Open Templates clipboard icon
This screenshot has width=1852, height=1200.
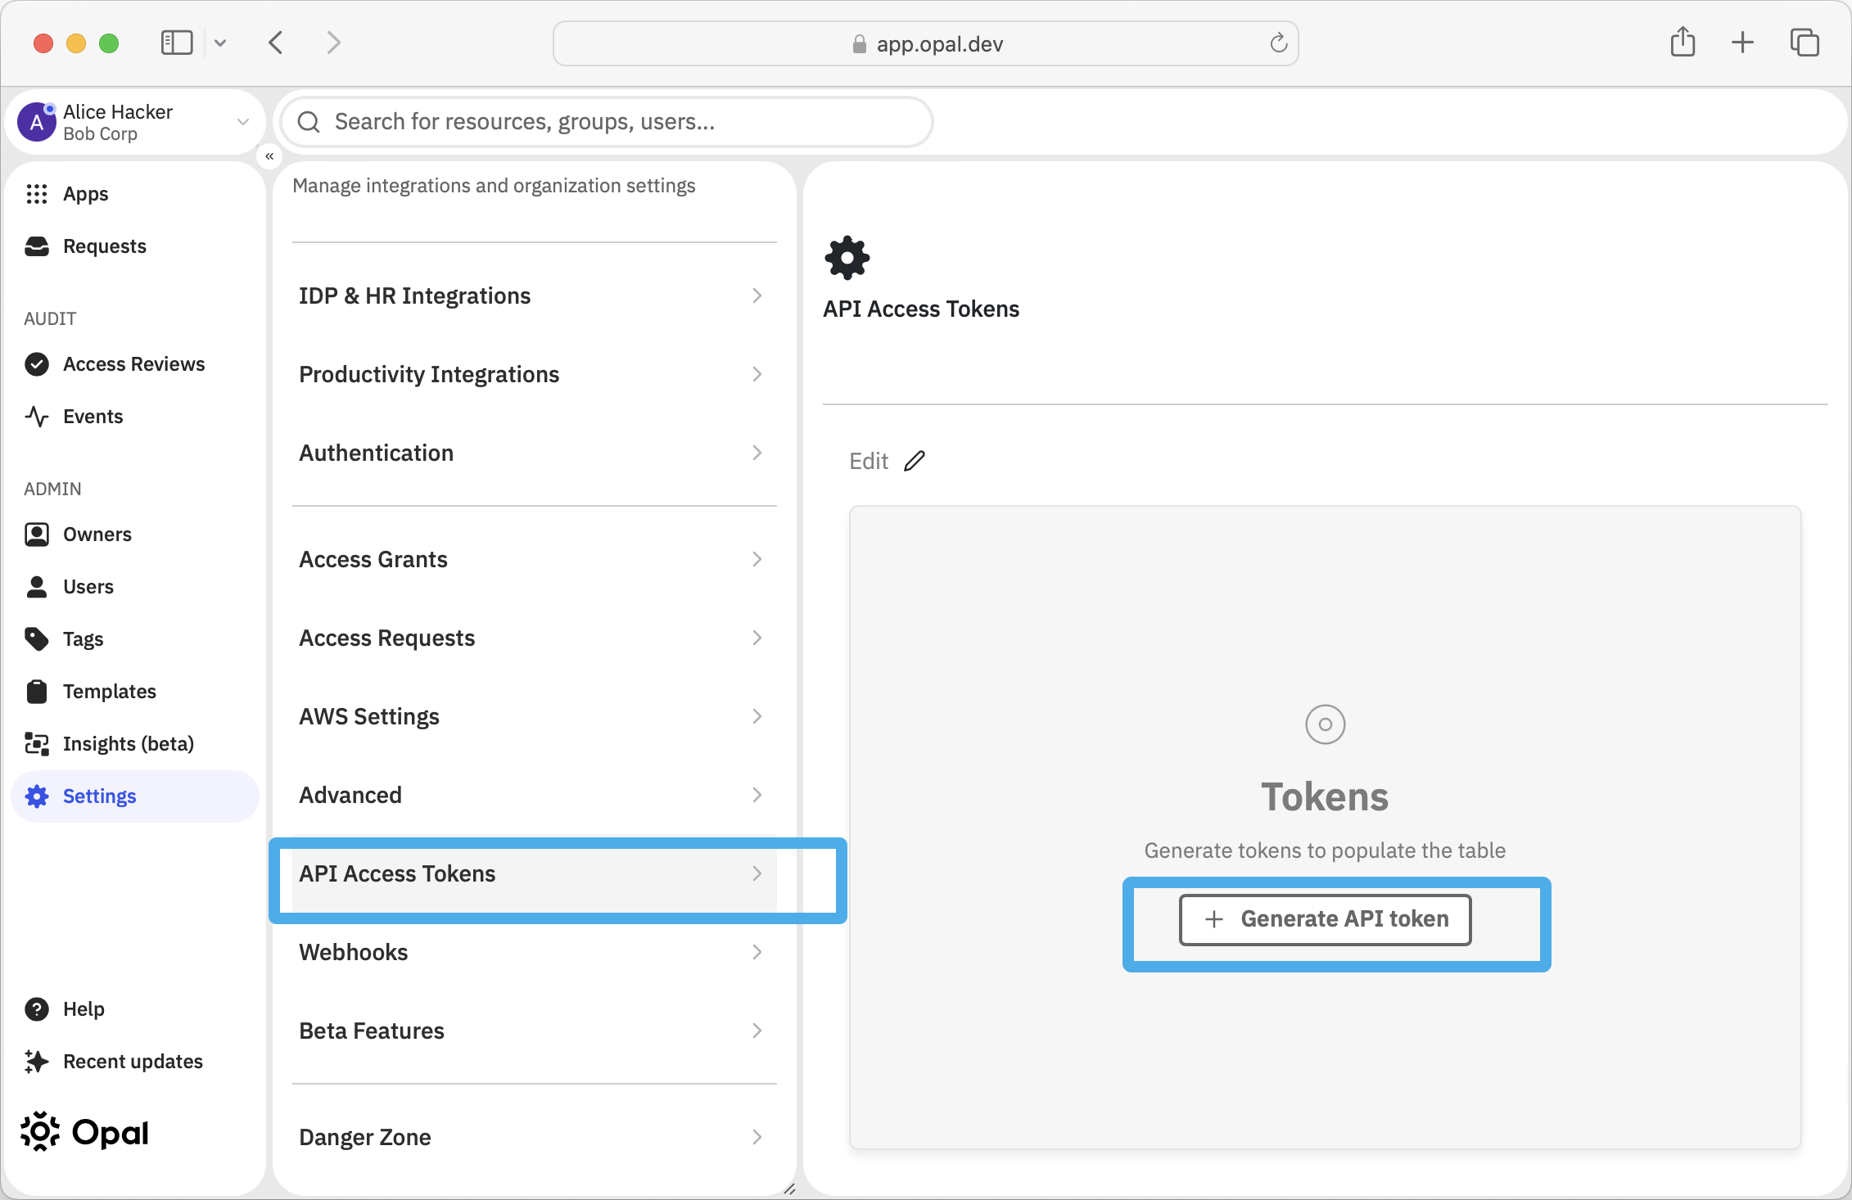[x=37, y=692]
